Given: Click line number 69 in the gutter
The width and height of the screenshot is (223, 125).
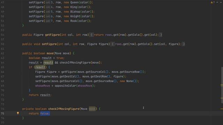Looking at the screenshot, I should pos(2,86).
